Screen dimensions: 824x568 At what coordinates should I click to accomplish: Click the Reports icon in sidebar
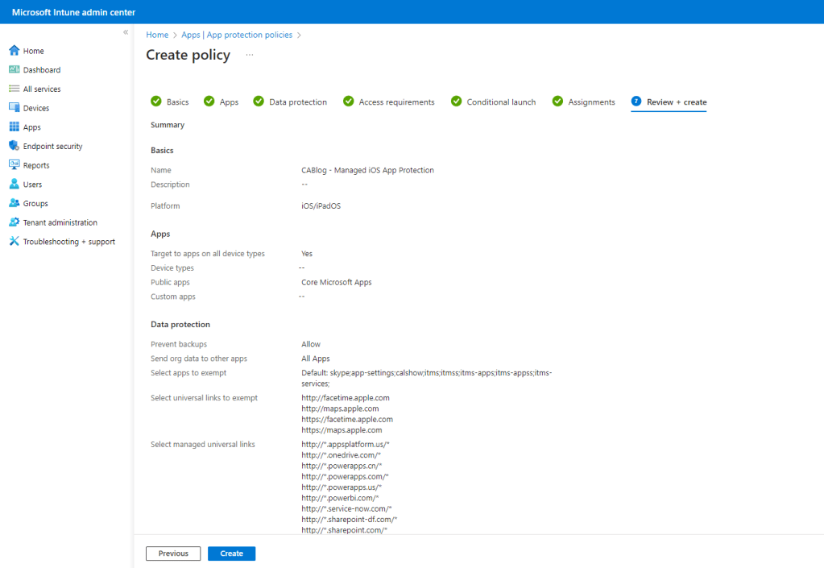coord(14,165)
